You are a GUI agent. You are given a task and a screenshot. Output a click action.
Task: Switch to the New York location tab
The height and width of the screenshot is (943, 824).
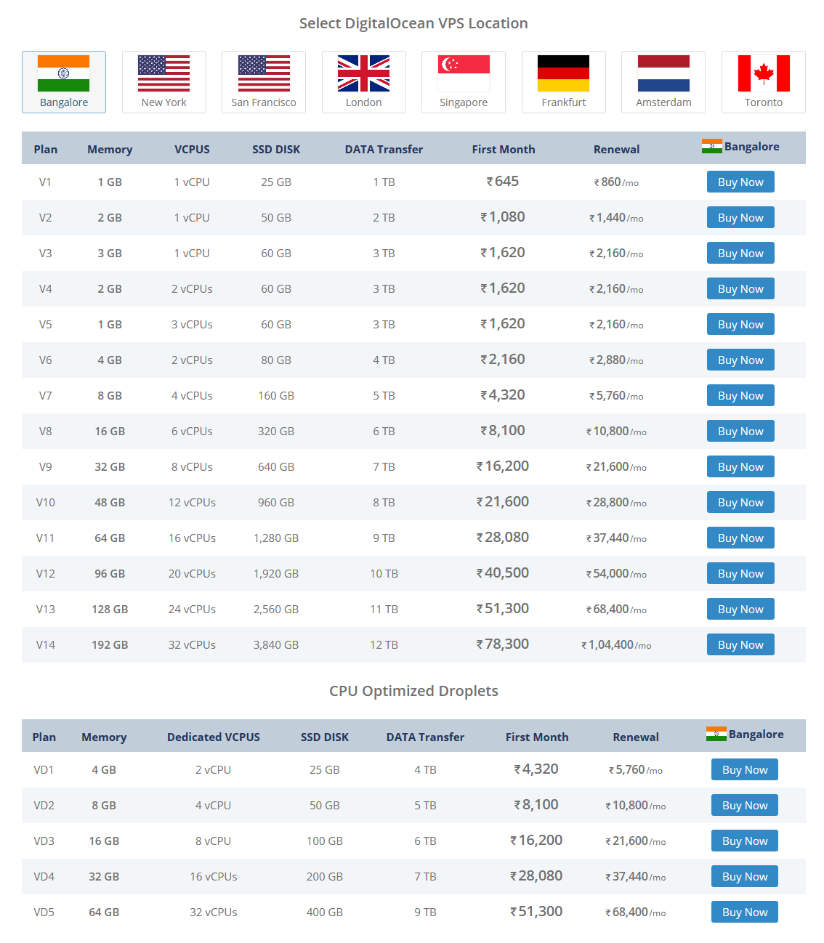[x=163, y=82]
